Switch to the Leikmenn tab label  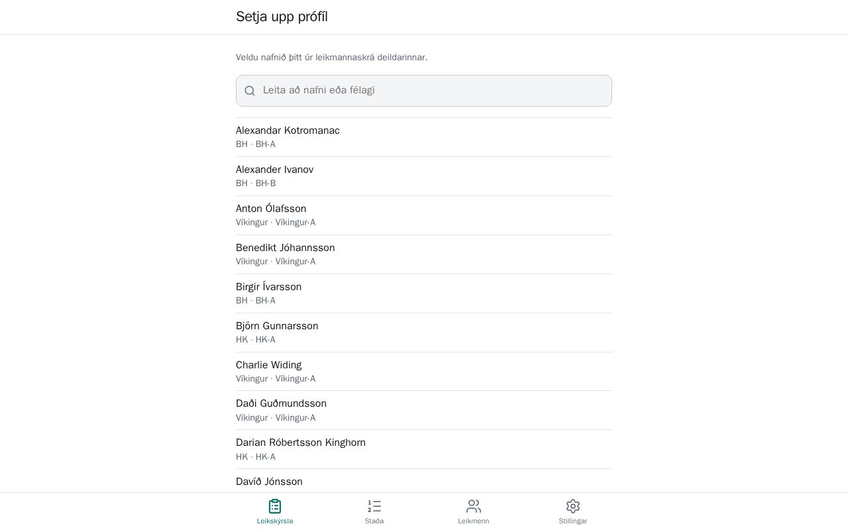pos(474,521)
